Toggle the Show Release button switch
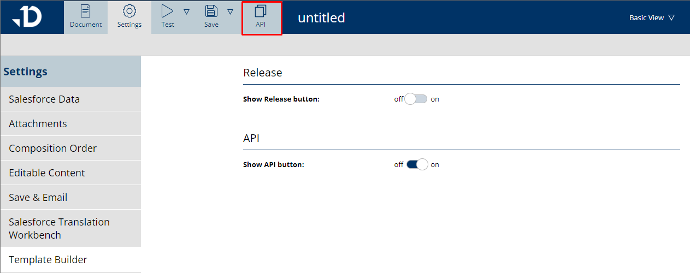This screenshot has height=273, width=690. coord(416,99)
